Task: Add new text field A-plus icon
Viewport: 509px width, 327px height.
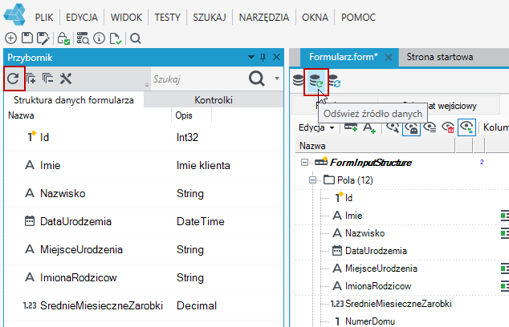Action: pyautogui.click(x=369, y=127)
